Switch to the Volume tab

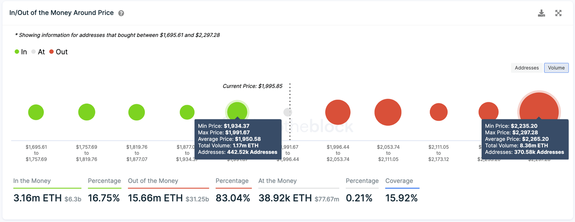tap(556, 68)
